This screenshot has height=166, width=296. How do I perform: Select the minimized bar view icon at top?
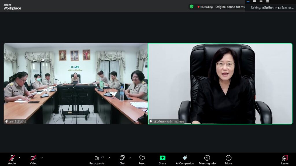(x=248, y=1)
